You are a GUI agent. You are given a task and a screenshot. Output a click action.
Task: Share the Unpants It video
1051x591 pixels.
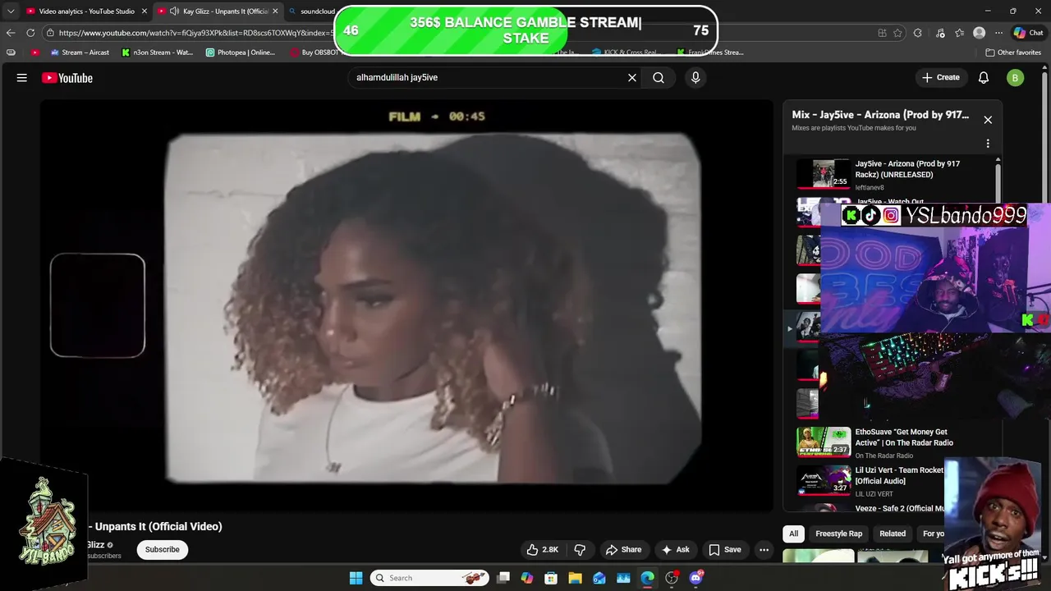(x=623, y=550)
